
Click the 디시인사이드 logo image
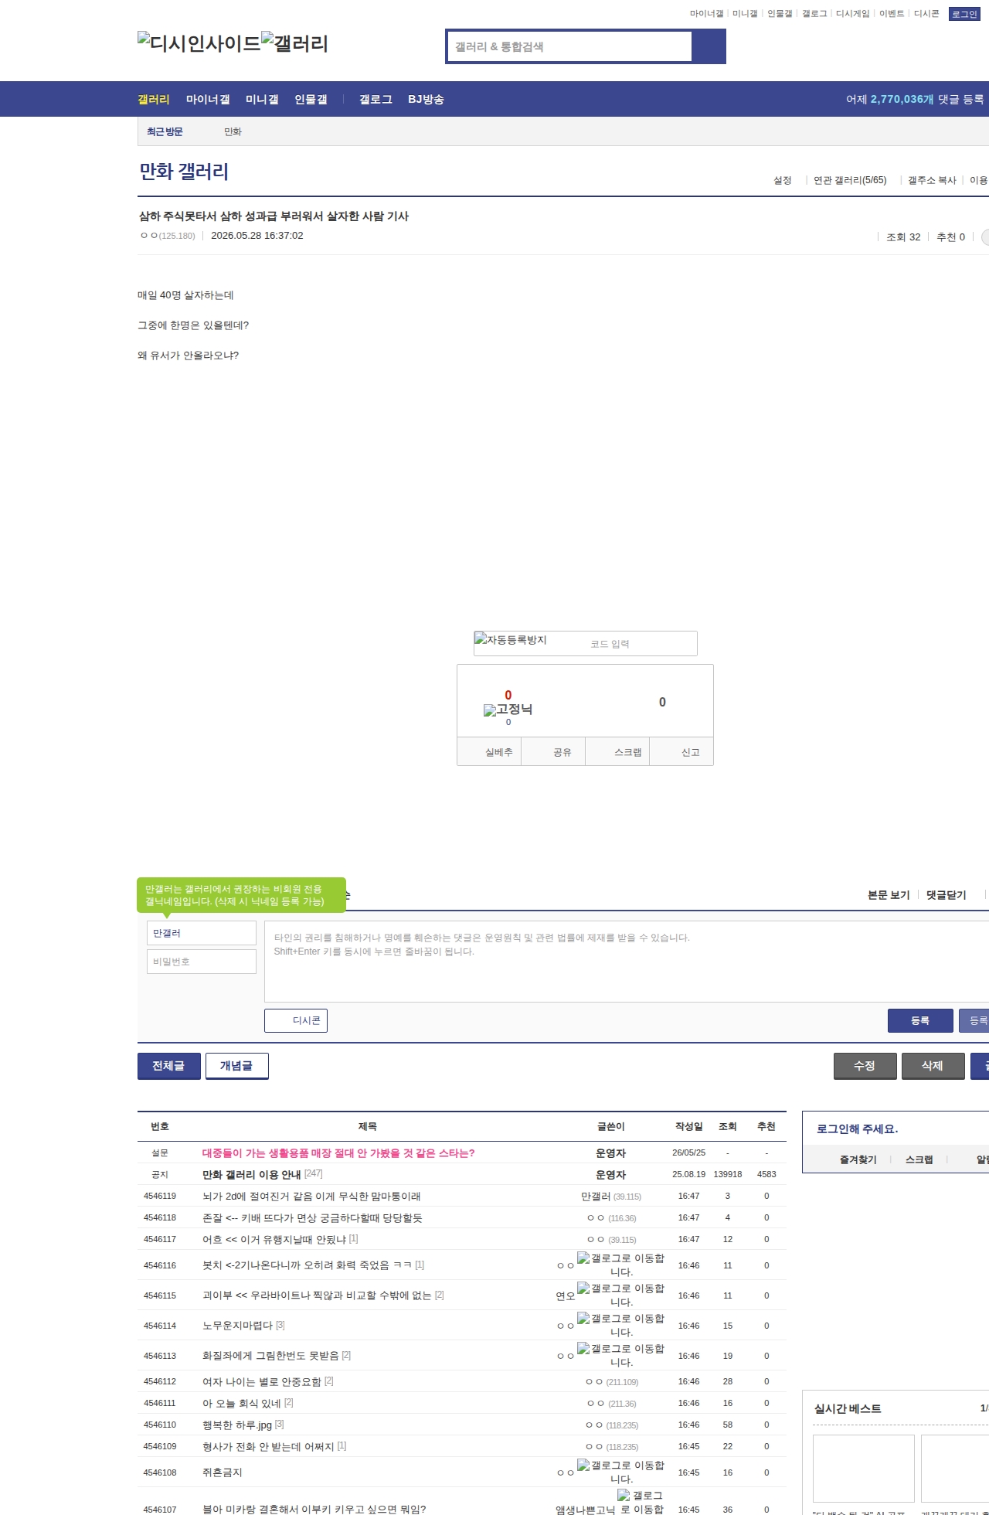point(199,43)
